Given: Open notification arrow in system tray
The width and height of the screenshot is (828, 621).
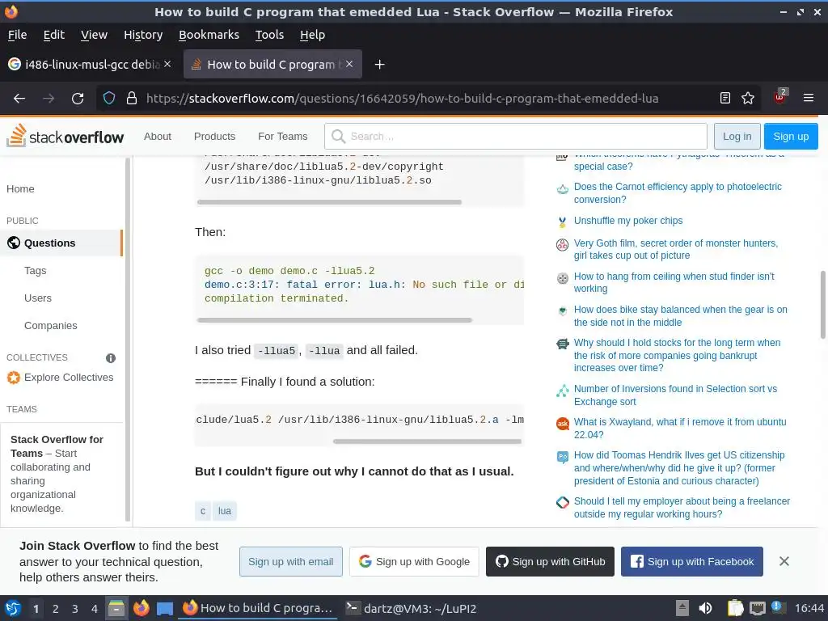Looking at the screenshot, I should (x=682, y=608).
